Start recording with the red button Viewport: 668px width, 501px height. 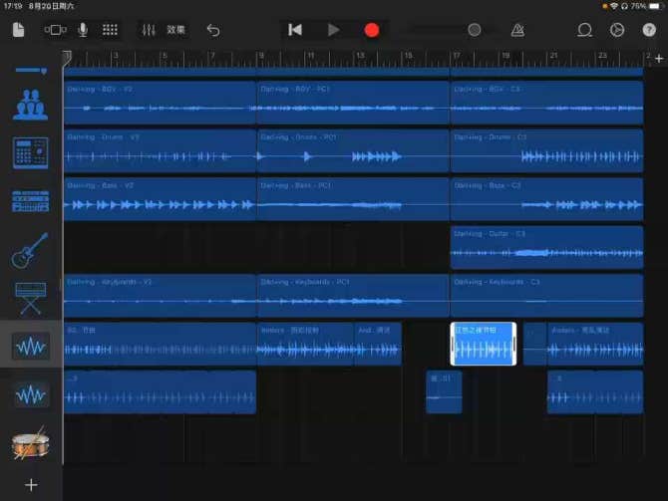pos(372,30)
